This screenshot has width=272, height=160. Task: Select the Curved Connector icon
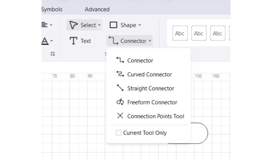click(x=120, y=74)
